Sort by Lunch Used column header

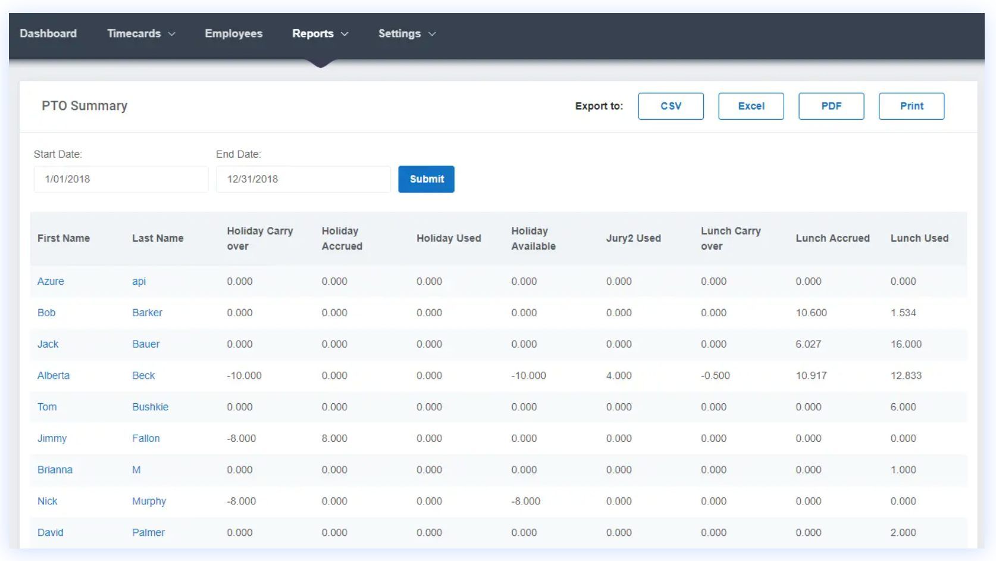pyautogui.click(x=919, y=238)
